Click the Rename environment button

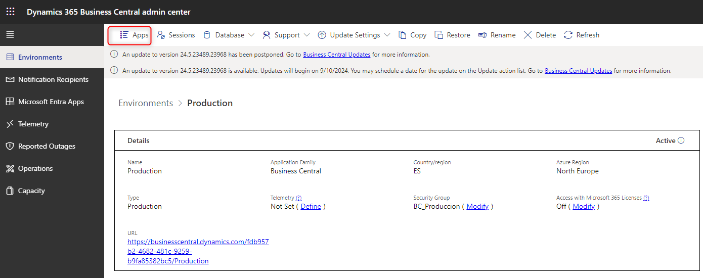(x=497, y=35)
